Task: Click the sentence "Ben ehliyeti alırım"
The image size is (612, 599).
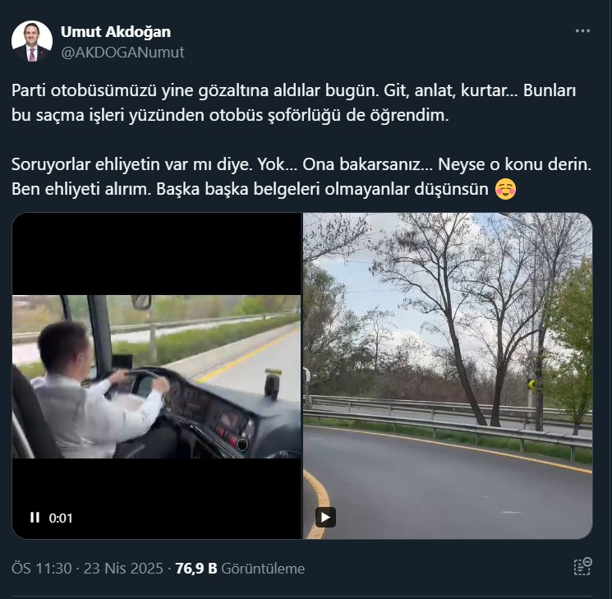Action: click(81, 189)
